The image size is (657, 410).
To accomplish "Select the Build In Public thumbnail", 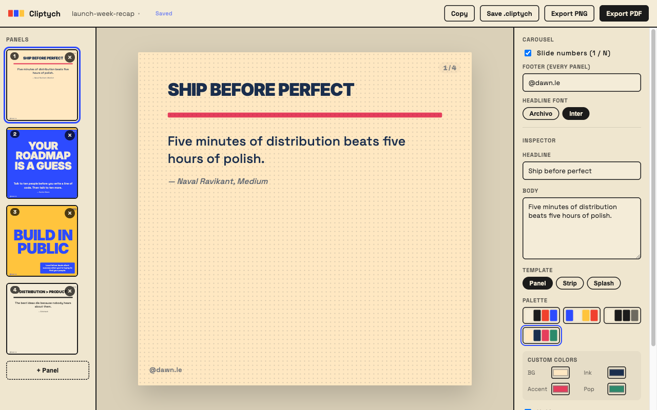I will point(42,241).
